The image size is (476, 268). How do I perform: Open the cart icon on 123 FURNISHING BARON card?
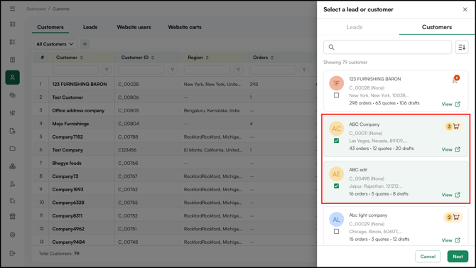point(455,80)
